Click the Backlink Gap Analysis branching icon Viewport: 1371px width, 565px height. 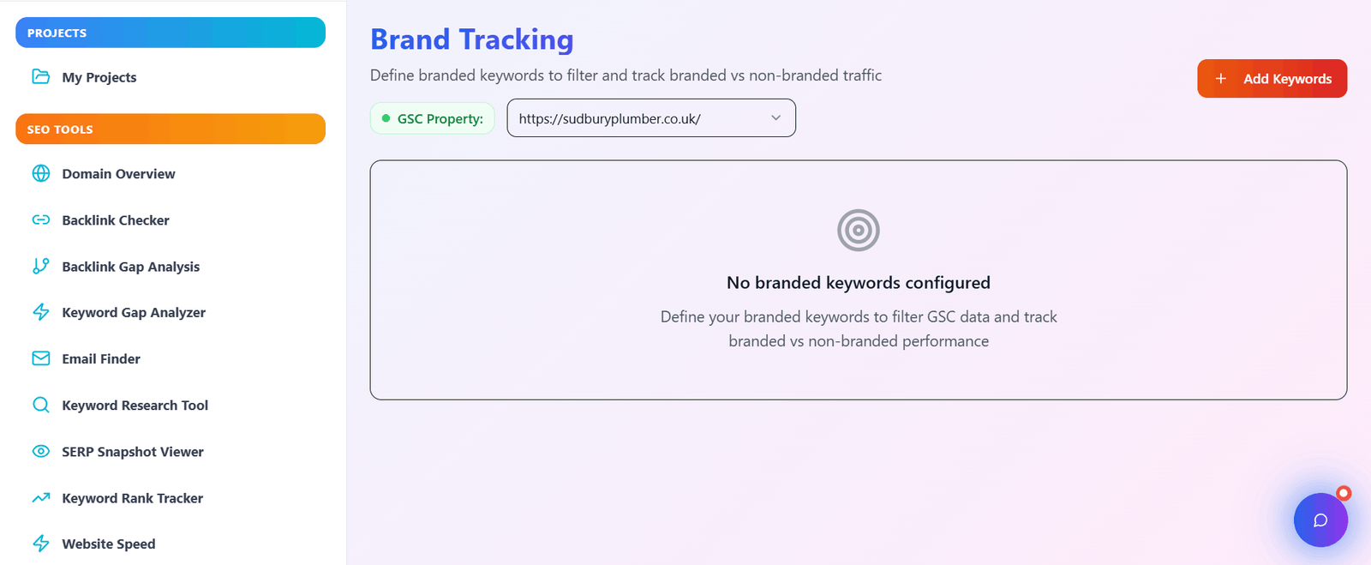(40, 266)
